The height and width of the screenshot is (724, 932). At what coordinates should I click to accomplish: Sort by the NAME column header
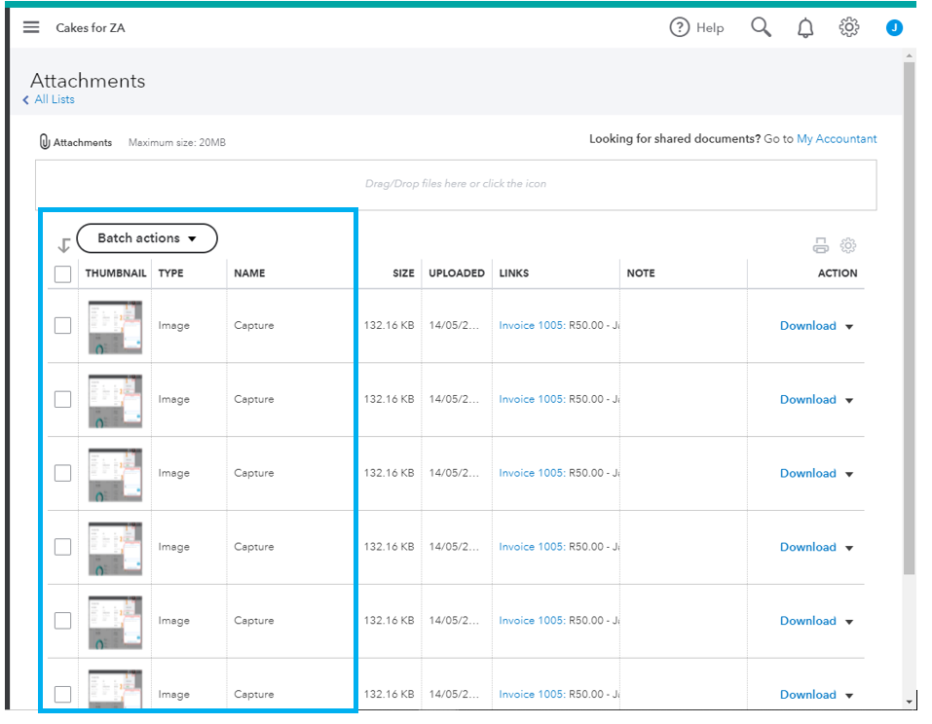249,273
